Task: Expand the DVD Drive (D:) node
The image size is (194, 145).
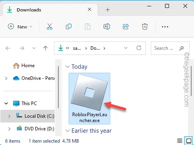Action: click(9, 129)
